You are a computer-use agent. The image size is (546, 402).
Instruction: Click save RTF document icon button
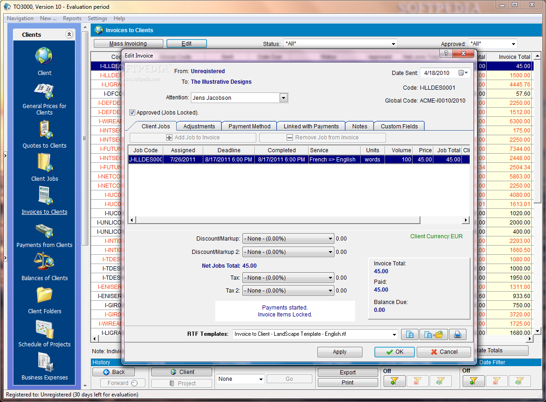(x=410, y=334)
